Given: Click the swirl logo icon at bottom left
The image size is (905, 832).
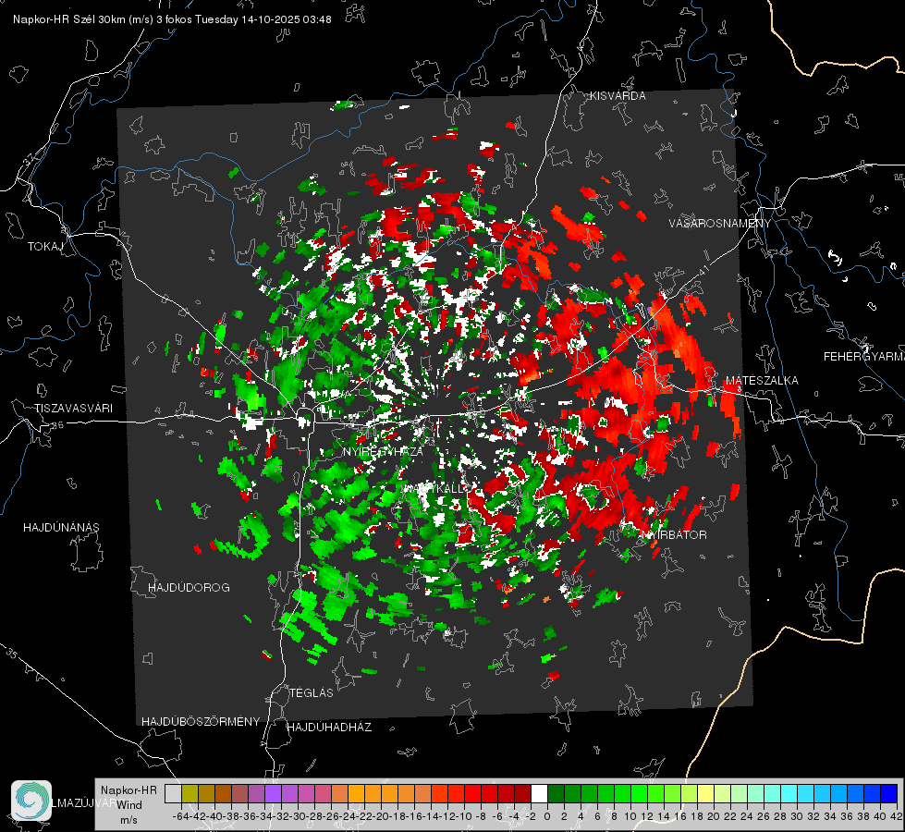Looking at the screenshot, I should pos(31,801).
